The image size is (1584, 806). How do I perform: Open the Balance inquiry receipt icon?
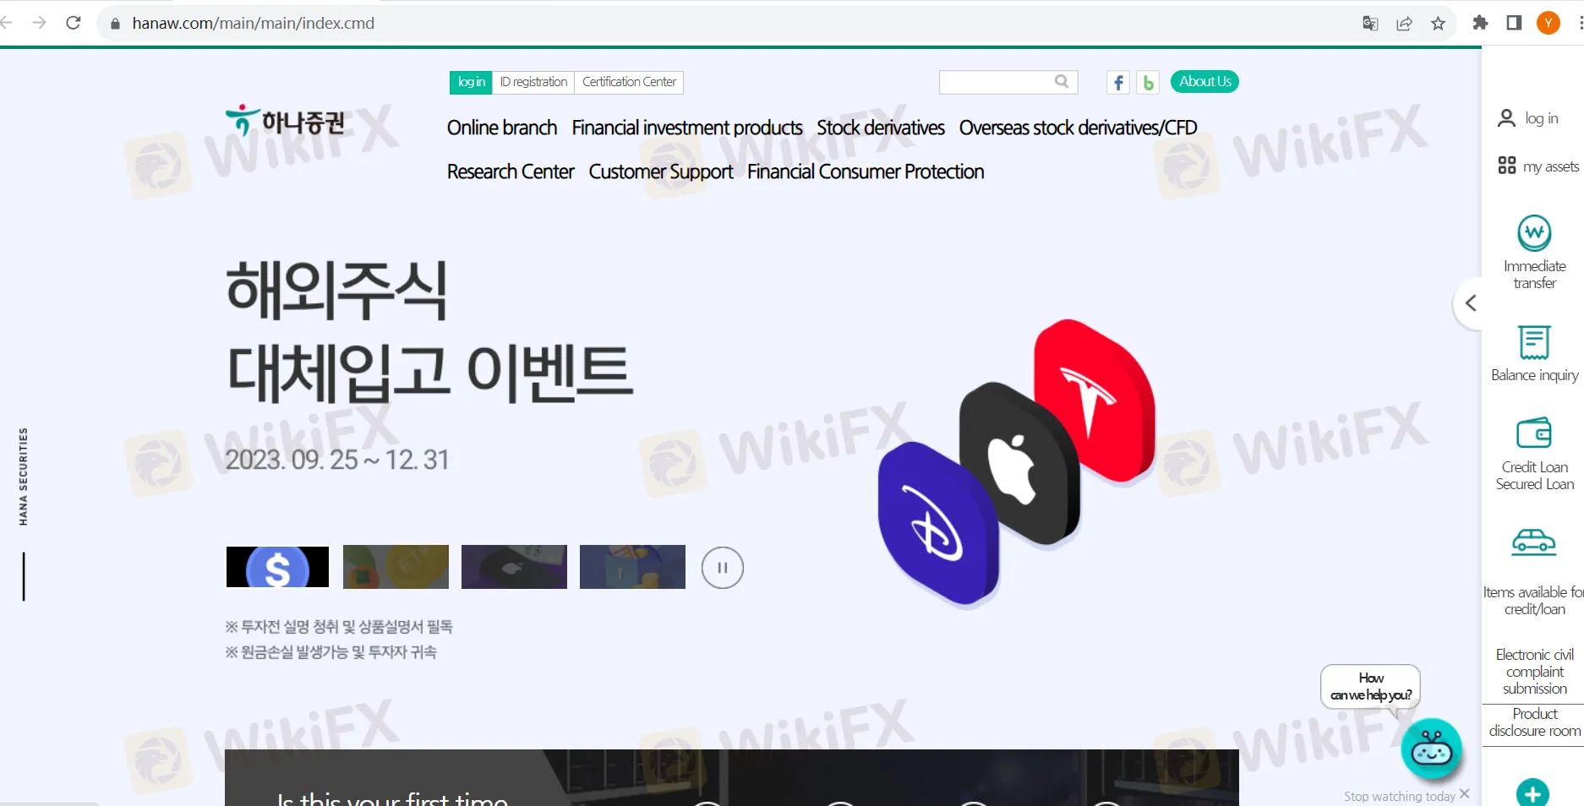1533,342
